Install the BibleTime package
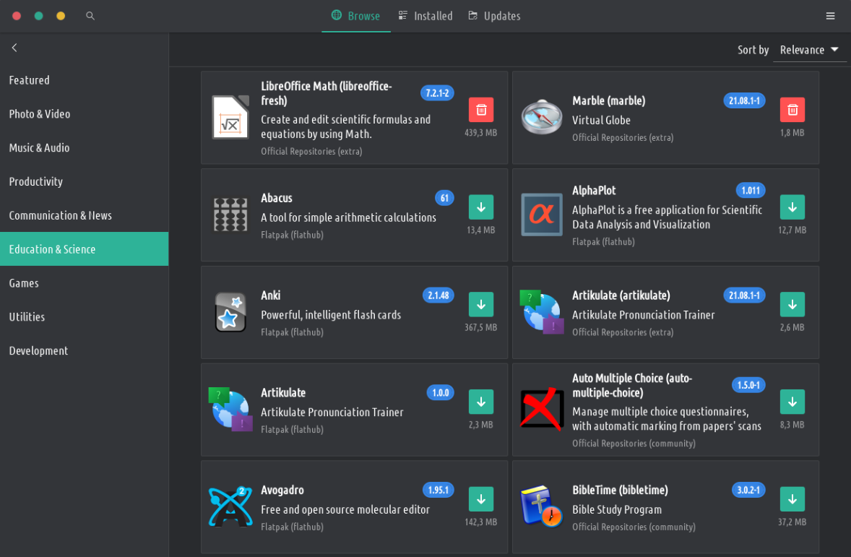851x557 pixels. (x=792, y=499)
